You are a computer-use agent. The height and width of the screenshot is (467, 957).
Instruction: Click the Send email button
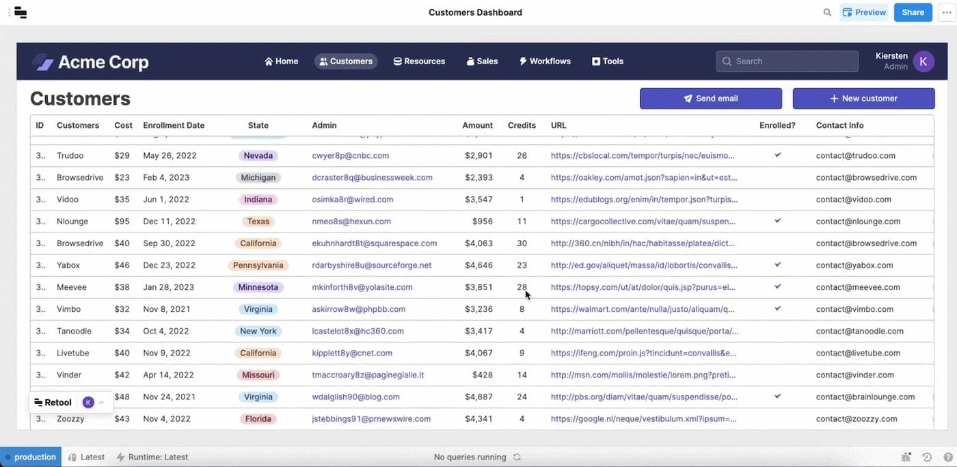(710, 98)
